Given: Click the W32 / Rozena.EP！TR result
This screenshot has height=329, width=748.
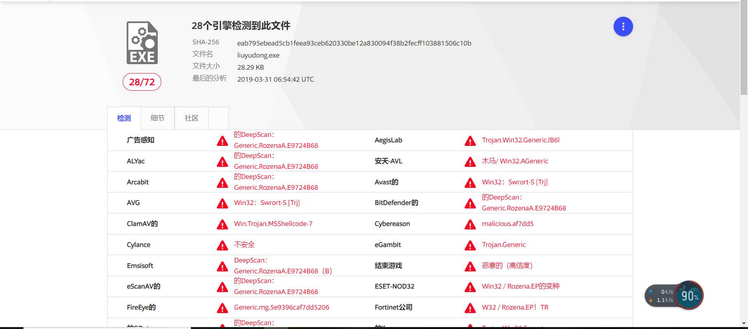Looking at the screenshot, I should coord(515,307).
